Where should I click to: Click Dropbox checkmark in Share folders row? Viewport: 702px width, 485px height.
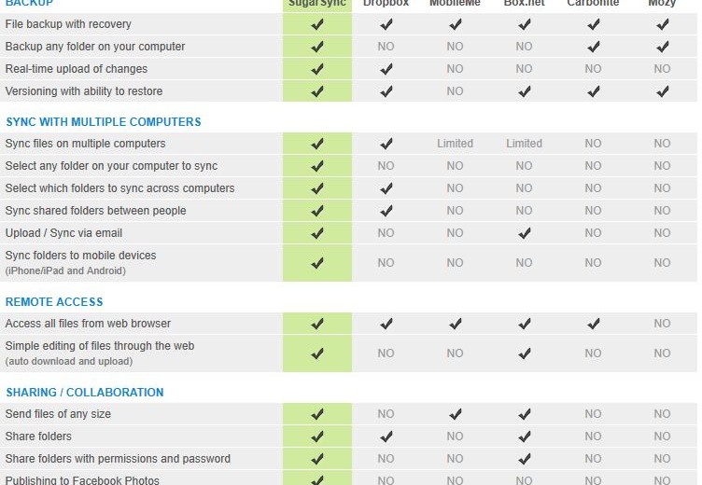(x=386, y=436)
